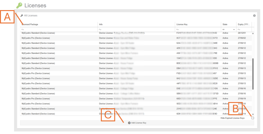Click the small key icon next to All Licenses
263x134 pixels.
click(x=22, y=16)
